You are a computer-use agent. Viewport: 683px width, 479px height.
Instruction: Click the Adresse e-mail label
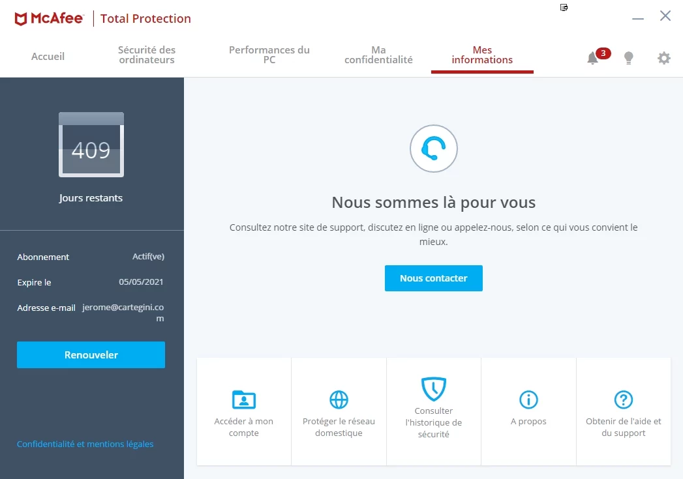46,308
